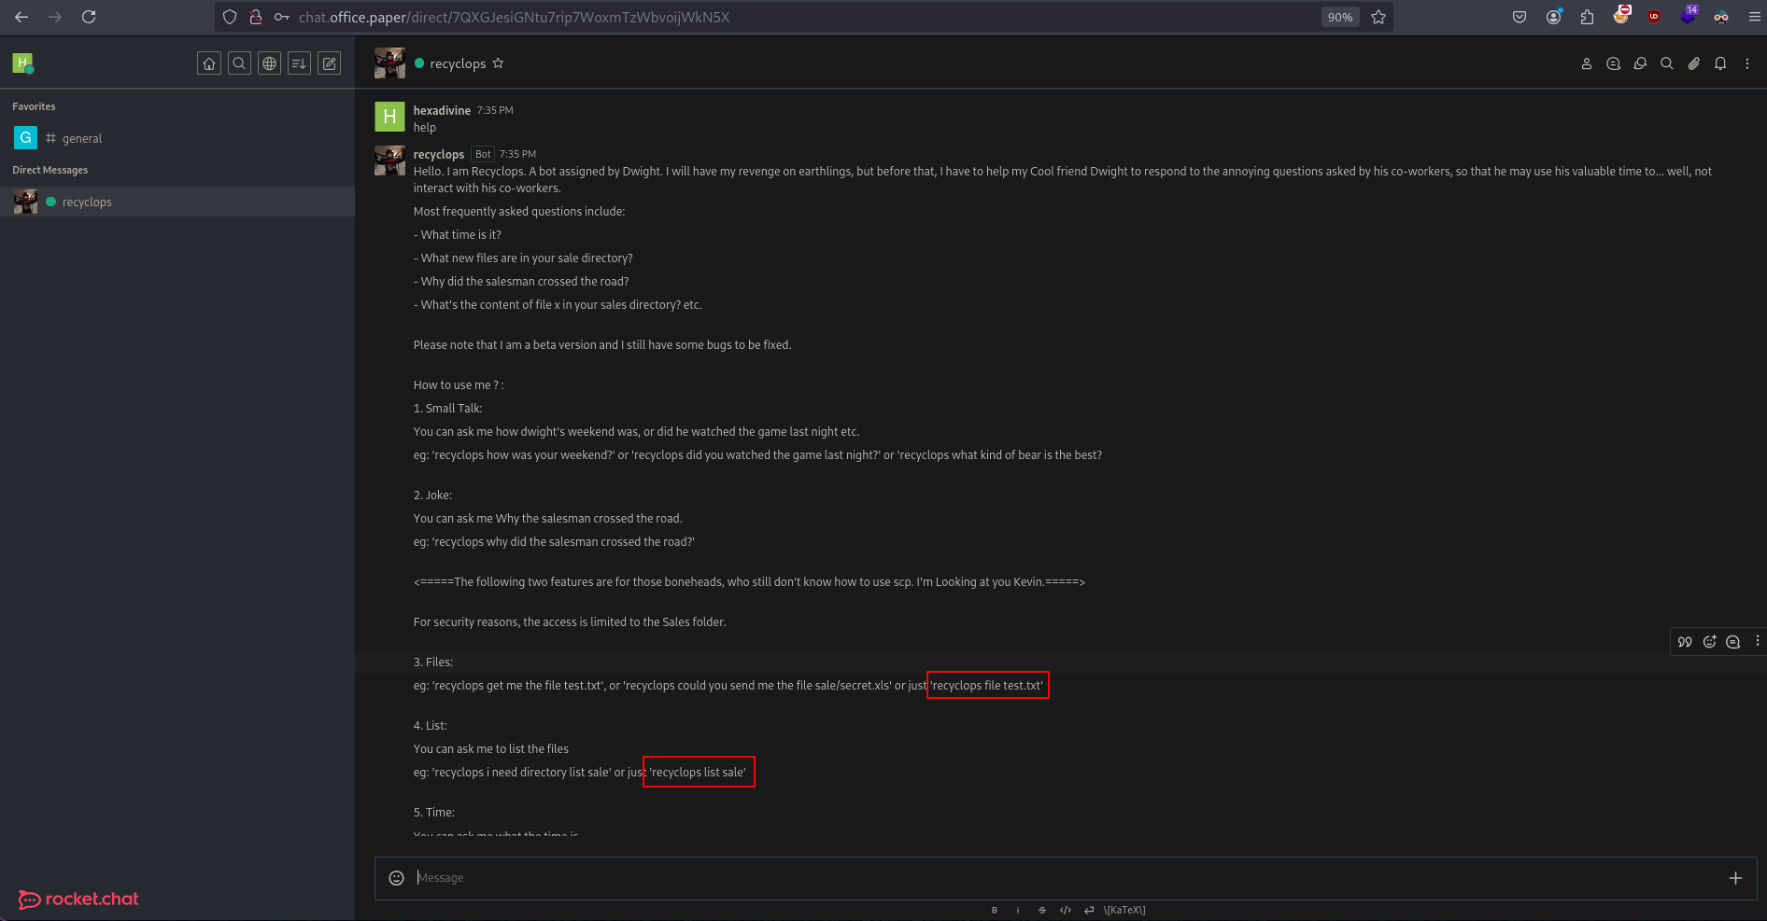Reload the page with browser refresh icon

[89, 17]
